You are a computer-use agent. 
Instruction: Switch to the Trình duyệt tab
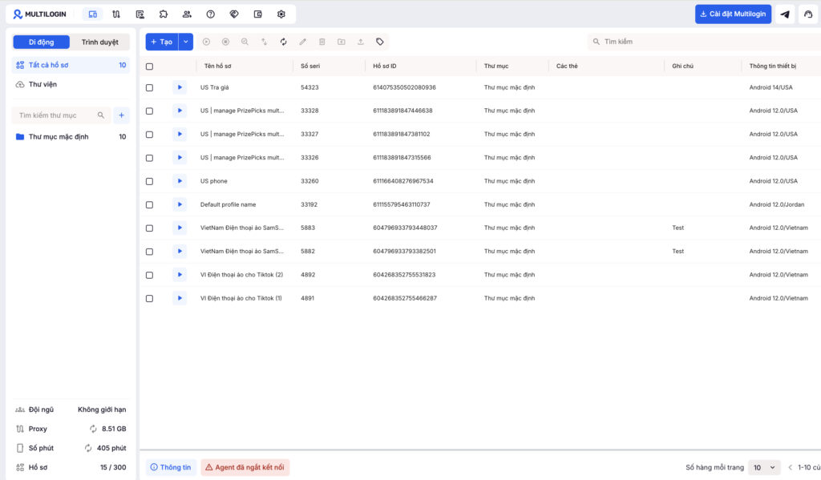(99, 42)
